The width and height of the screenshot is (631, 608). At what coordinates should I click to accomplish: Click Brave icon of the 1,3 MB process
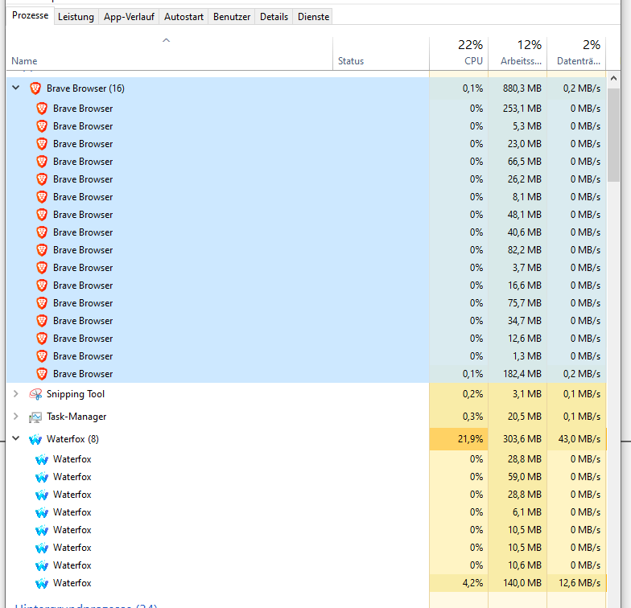(x=42, y=356)
